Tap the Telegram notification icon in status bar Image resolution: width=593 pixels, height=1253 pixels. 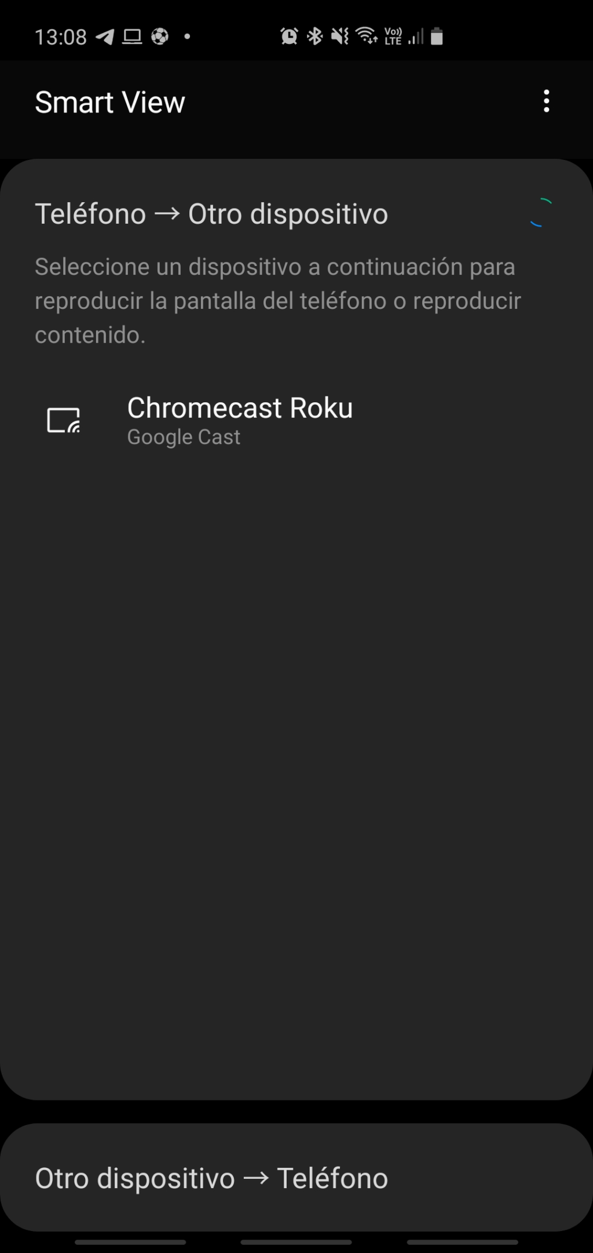(105, 37)
